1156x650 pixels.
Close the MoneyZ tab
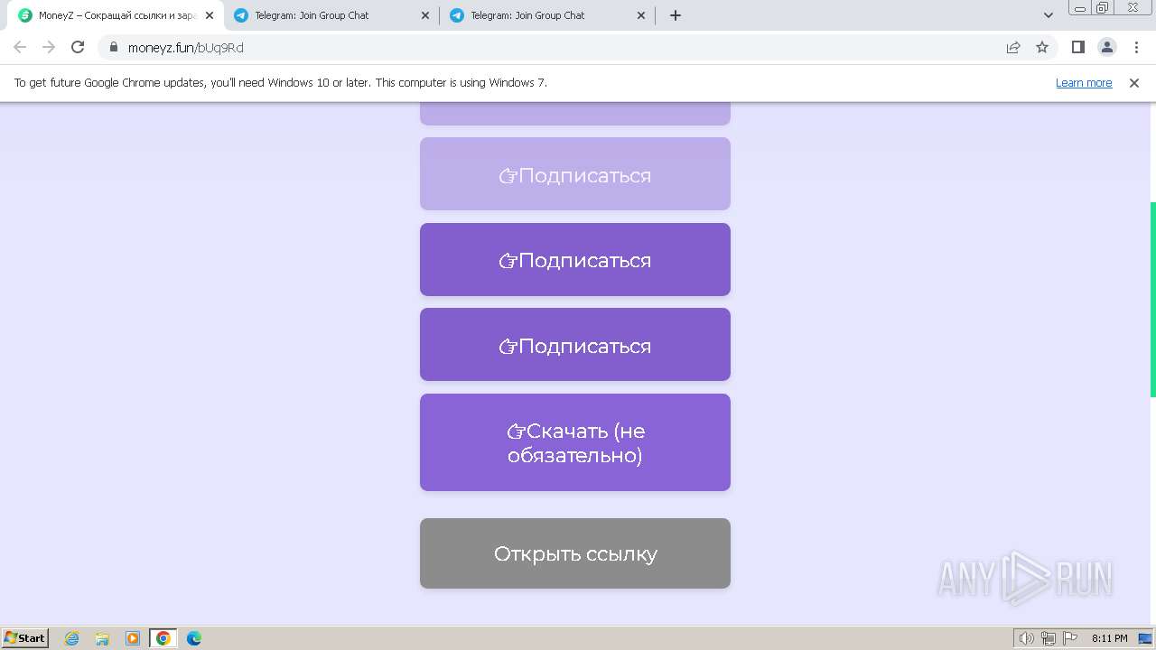209,15
